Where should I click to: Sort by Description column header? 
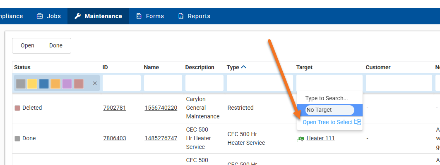click(x=200, y=67)
